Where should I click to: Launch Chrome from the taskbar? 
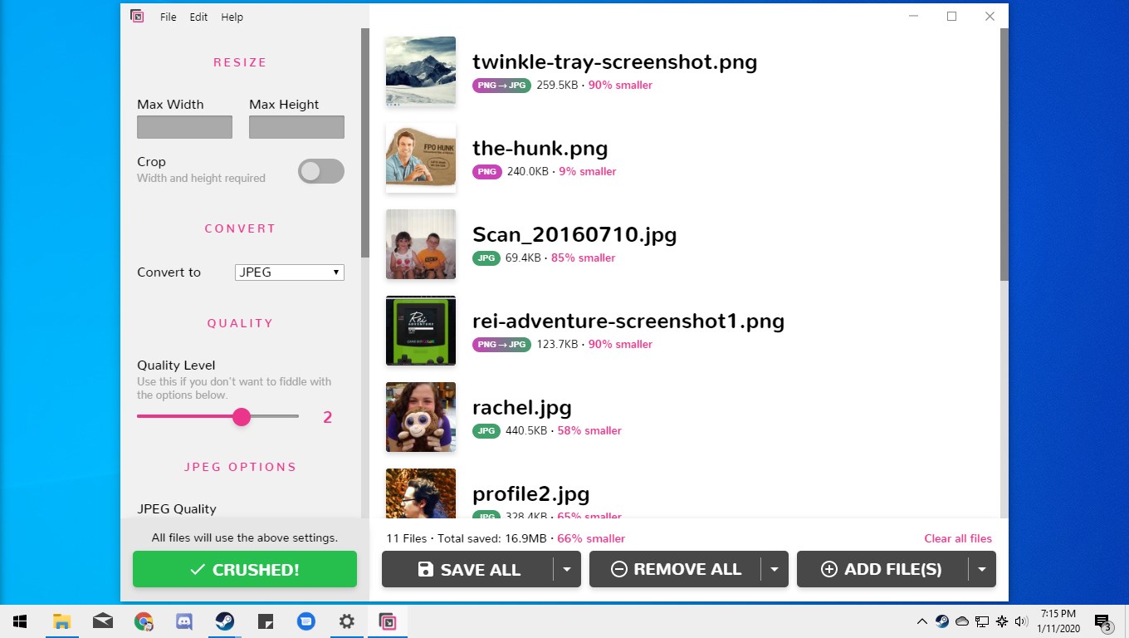pyautogui.click(x=144, y=621)
